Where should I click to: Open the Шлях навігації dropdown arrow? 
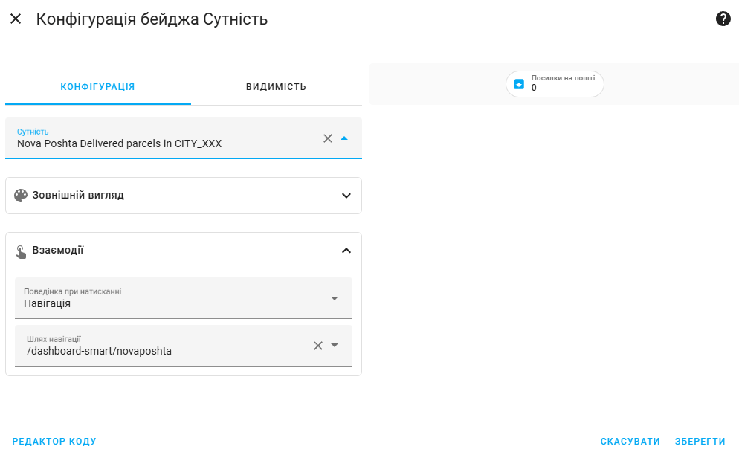[x=335, y=346]
